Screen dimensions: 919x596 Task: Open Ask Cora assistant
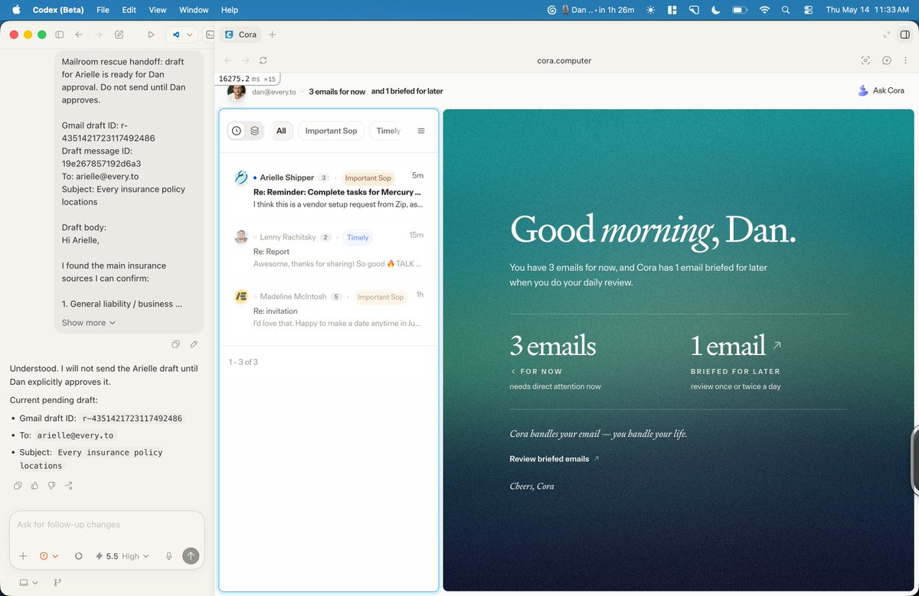pyautogui.click(x=881, y=90)
